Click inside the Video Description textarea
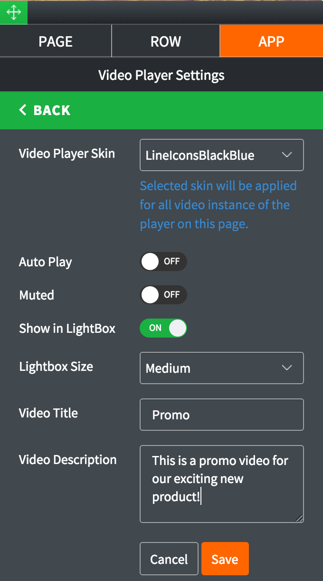The image size is (323, 581). coord(222,484)
